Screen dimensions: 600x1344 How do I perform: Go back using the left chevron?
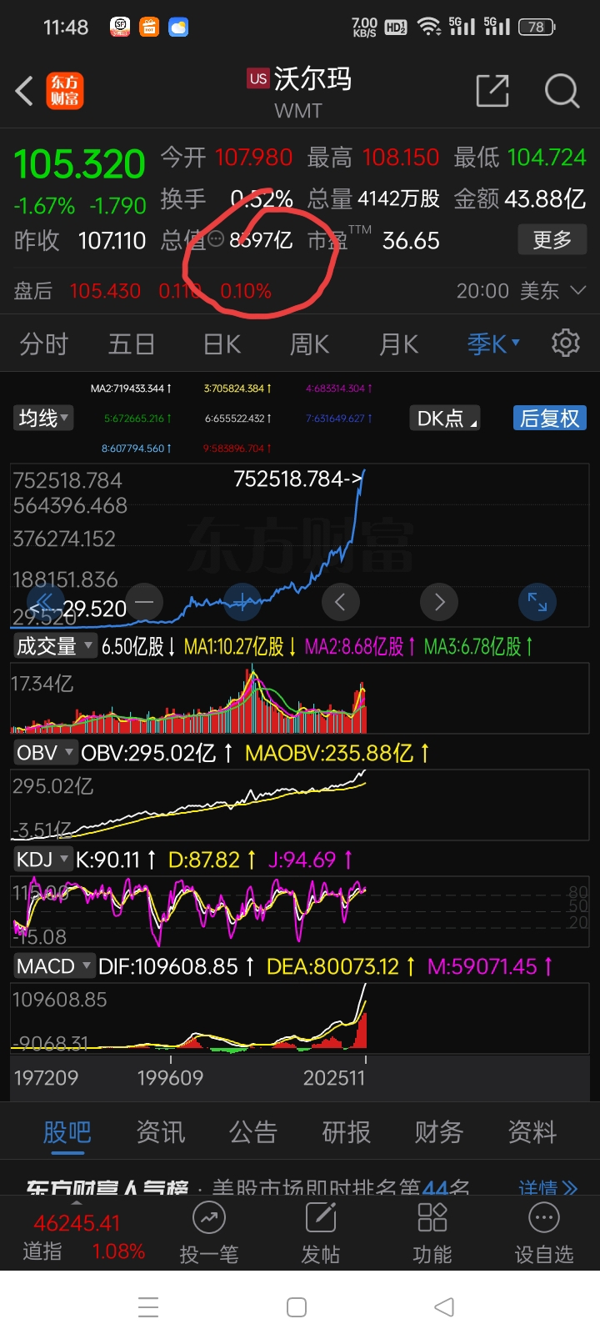(x=25, y=91)
